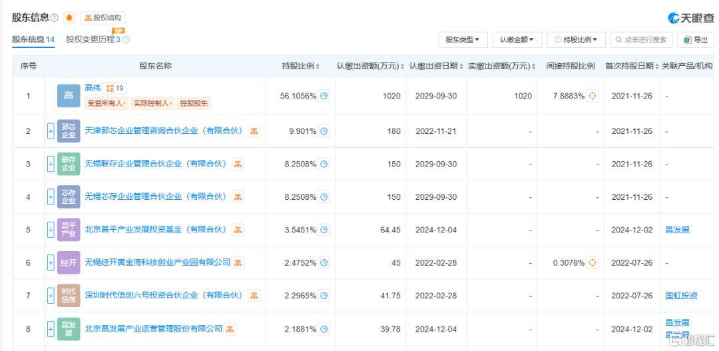Click the 点击进行搜索 search field
The image size is (719, 351).
coord(642,40)
